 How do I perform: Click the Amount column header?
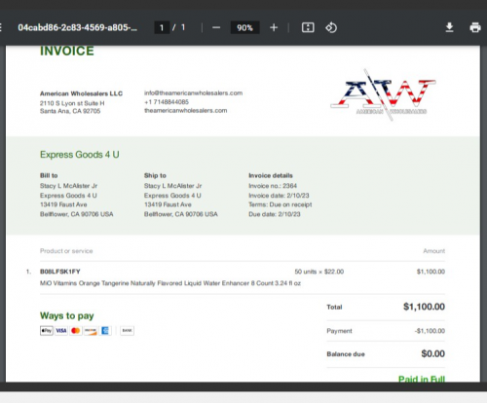pos(434,251)
